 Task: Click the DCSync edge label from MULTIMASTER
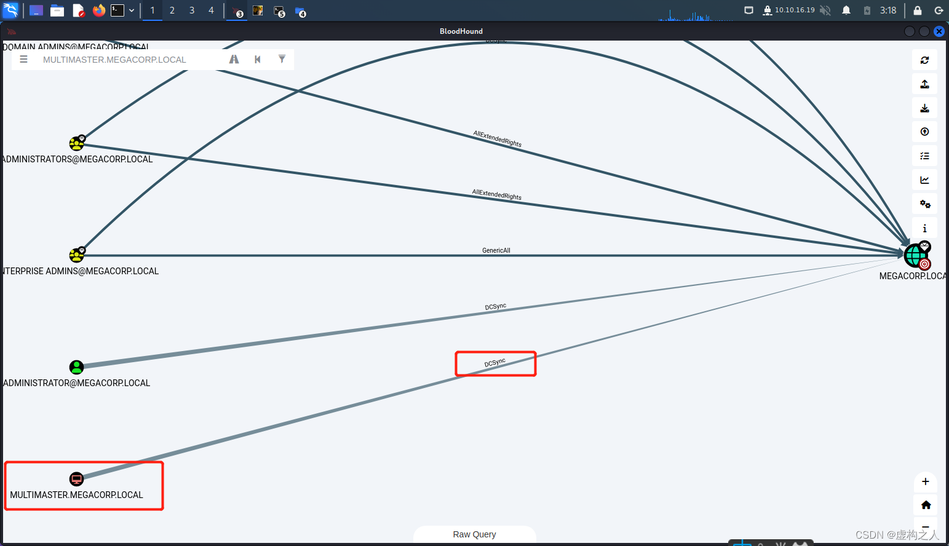coord(494,363)
